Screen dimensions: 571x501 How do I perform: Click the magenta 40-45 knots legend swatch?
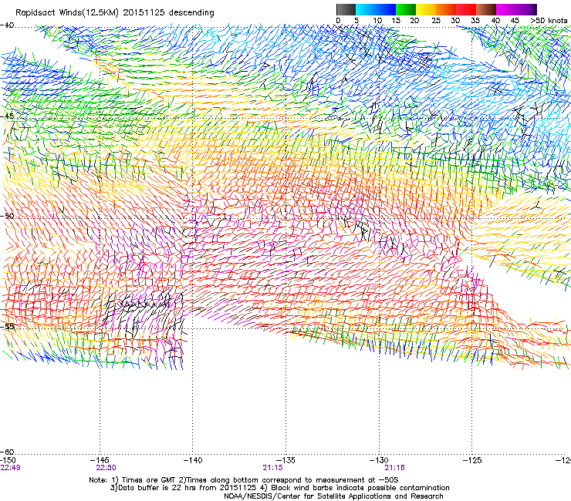click(506, 9)
